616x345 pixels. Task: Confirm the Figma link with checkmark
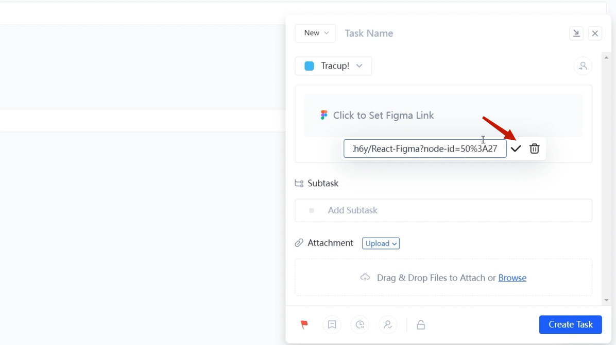point(516,149)
